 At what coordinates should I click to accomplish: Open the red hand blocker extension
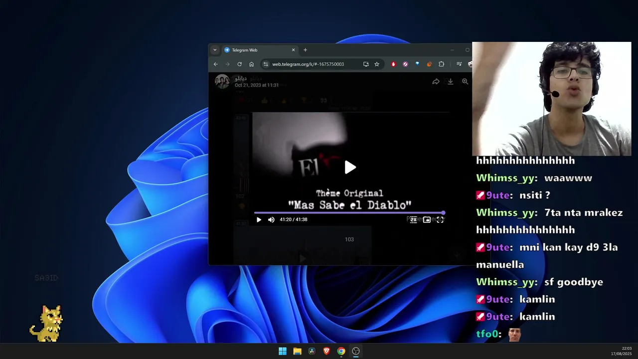393,64
